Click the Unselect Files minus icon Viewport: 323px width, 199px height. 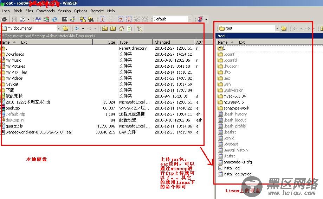pos(111,19)
